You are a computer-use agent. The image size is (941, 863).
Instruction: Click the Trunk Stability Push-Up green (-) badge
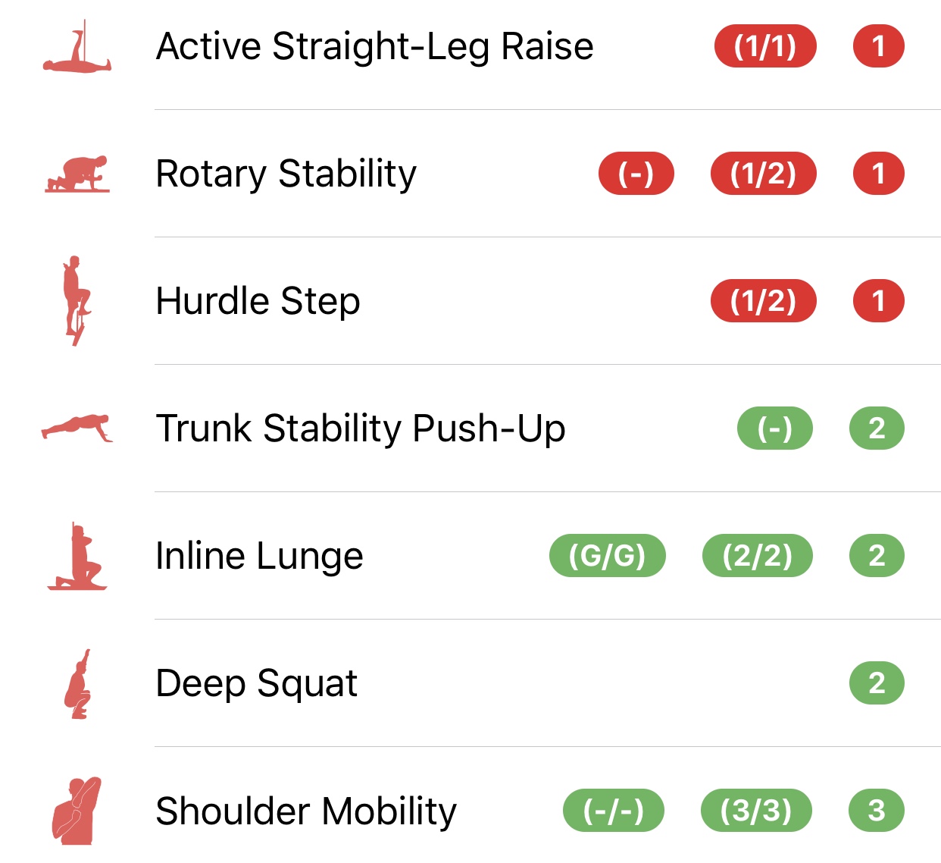pos(774,428)
